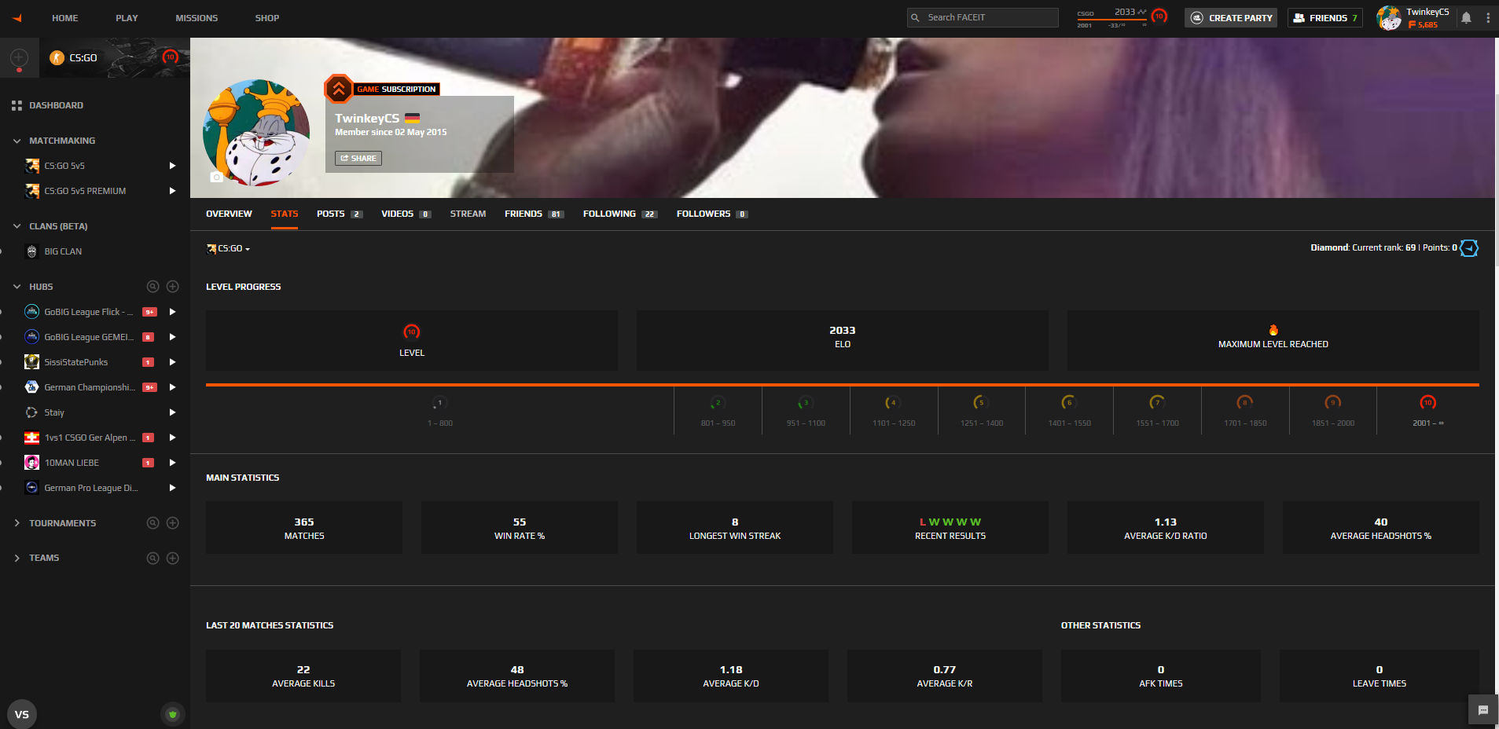Screen dimensions: 1499x729
Task: Click the green anti-cheat shield icon
Action: 173,714
